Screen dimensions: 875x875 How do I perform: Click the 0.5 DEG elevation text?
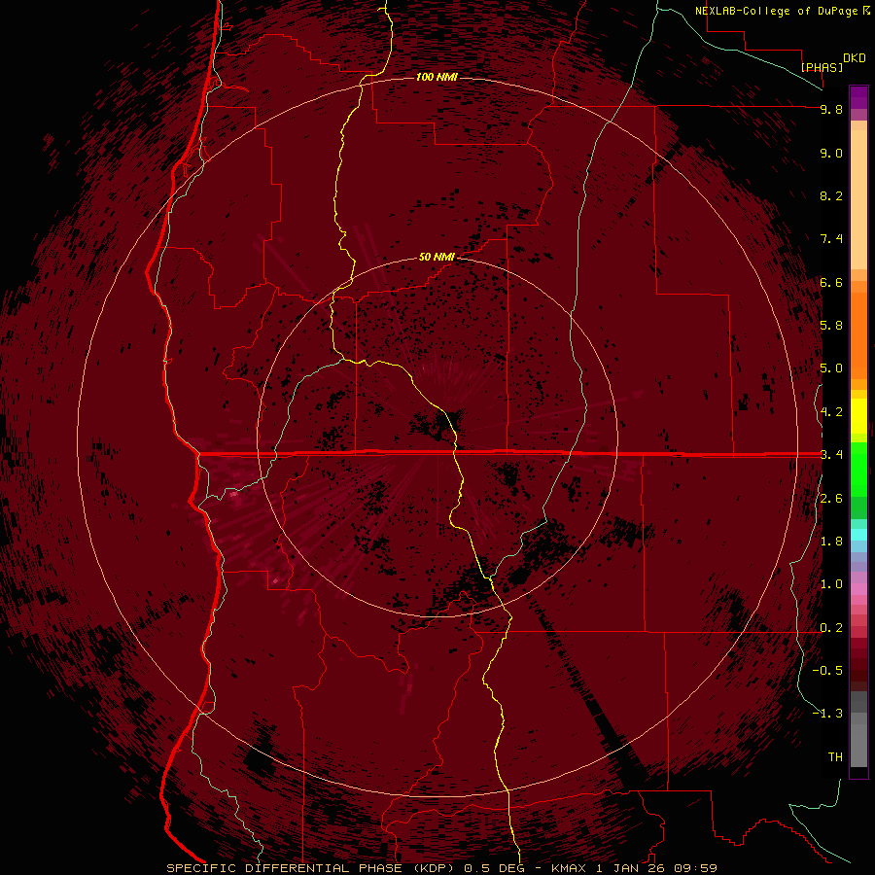click(x=495, y=868)
